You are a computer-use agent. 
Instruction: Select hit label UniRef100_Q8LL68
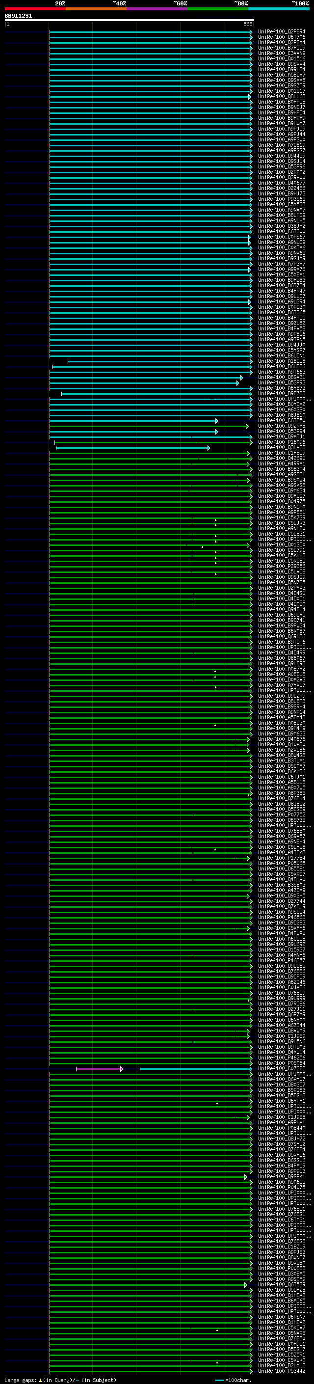(282, 97)
